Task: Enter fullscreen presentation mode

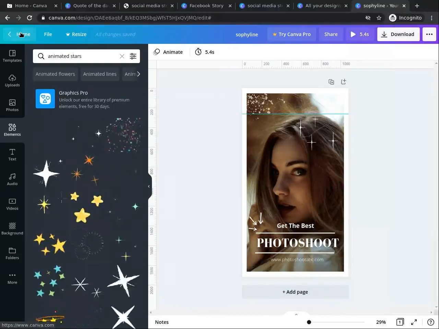Action: 414,322
